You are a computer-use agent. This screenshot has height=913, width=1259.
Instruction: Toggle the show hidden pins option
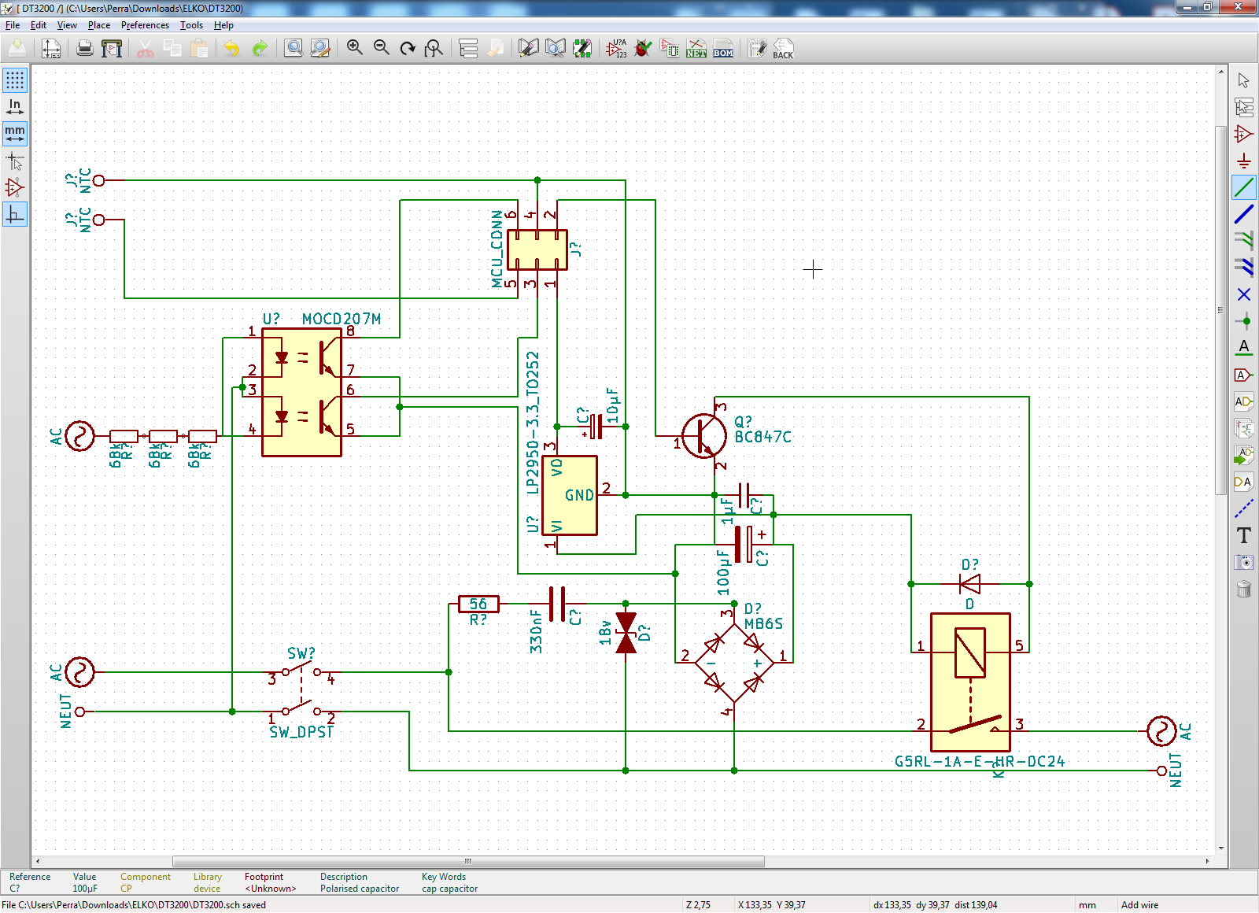tap(15, 187)
